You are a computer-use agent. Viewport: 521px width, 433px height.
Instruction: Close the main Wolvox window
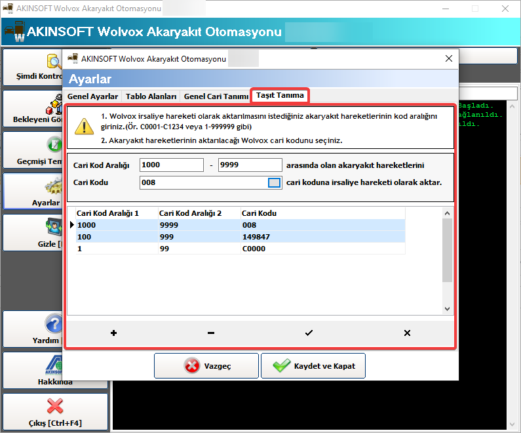tap(505, 9)
